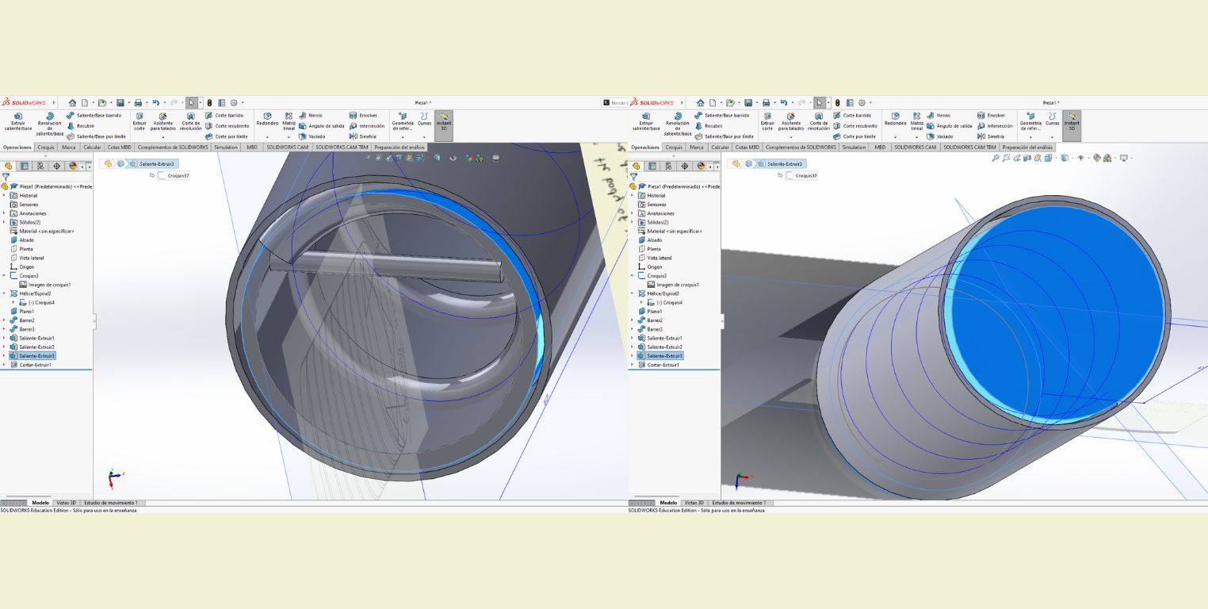Switch to Croquis tab in left window

[x=46, y=147]
